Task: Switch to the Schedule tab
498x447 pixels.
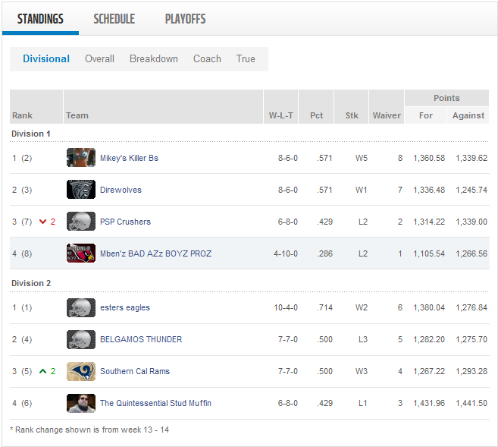Action: (114, 19)
